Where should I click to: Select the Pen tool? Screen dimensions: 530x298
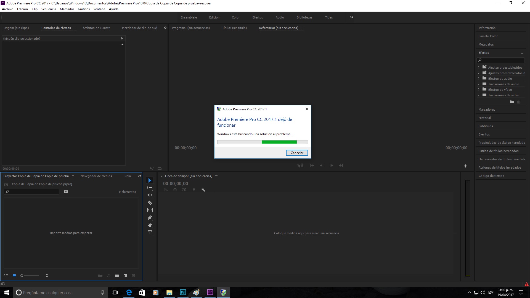click(x=150, y=218)
